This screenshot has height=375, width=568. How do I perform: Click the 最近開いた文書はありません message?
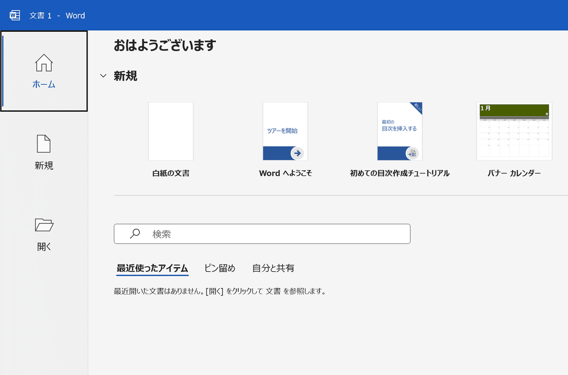(220, 291)
